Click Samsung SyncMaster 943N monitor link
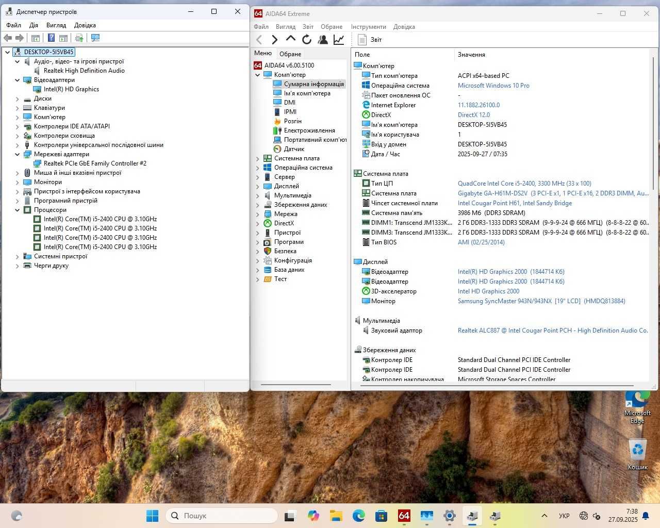 [541, 301]
